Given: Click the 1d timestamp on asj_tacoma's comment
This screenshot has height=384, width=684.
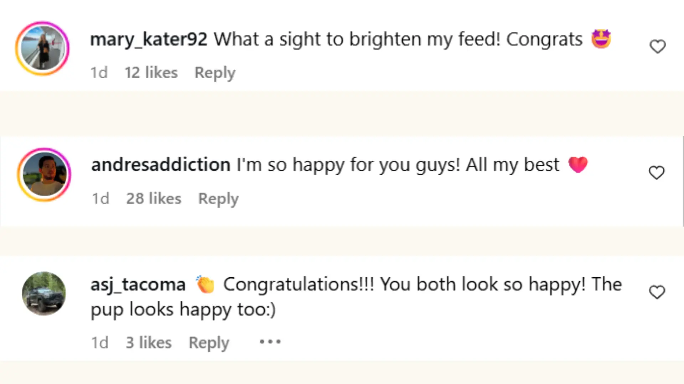Looking at the screenshot, I should point(100,342).
